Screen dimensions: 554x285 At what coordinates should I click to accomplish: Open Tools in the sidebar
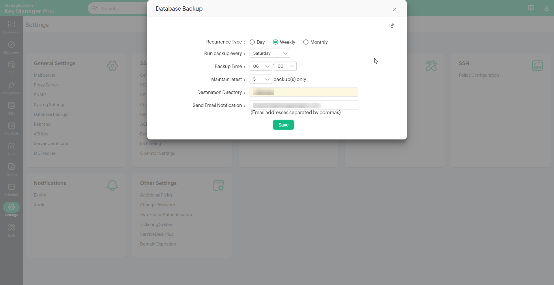coord(11,230)
